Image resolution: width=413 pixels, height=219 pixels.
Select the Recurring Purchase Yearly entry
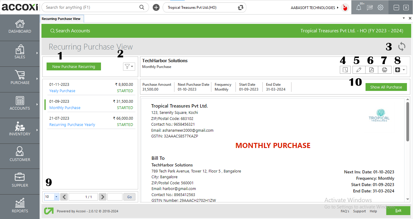(72, 125)
